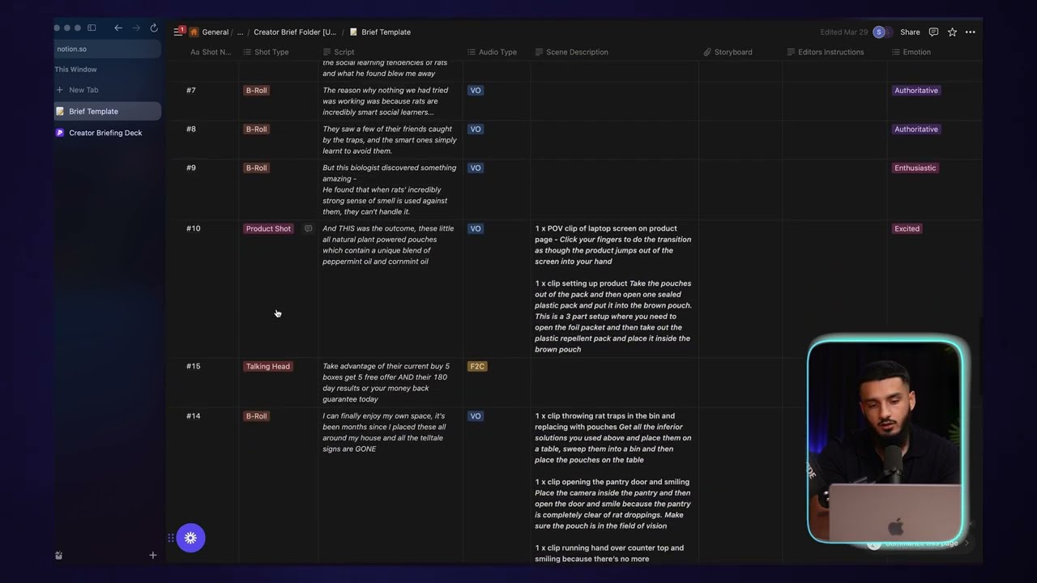Click the VO tag in row #10
Screen dimensions: 1037x583
pos(476,229)
